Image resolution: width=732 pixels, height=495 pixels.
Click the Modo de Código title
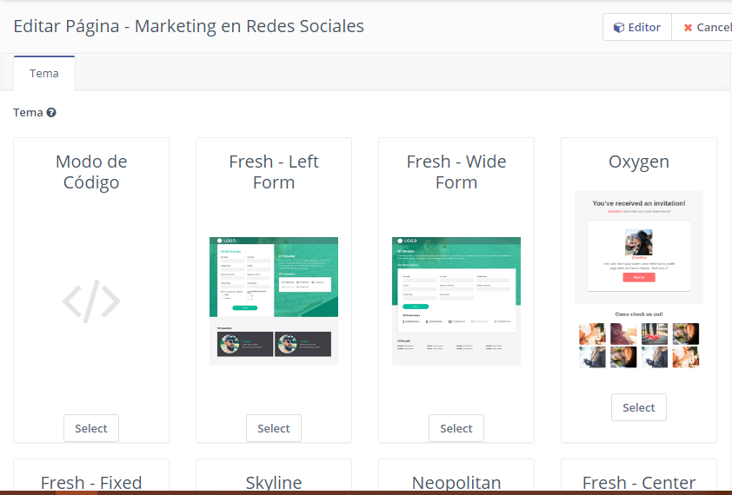click(x=91, y=172)
